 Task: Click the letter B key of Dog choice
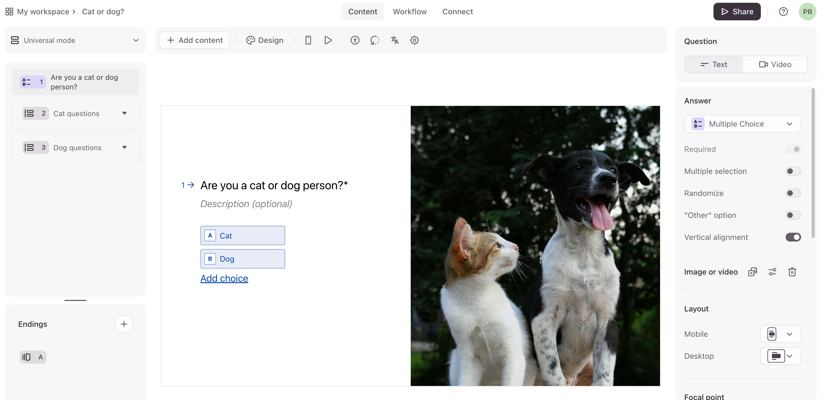point(210,259)
